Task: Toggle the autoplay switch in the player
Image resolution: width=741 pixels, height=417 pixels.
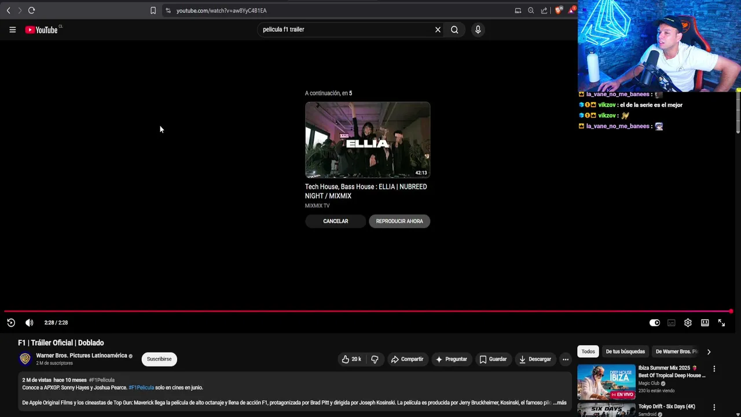Action: (x=655, y=323)
